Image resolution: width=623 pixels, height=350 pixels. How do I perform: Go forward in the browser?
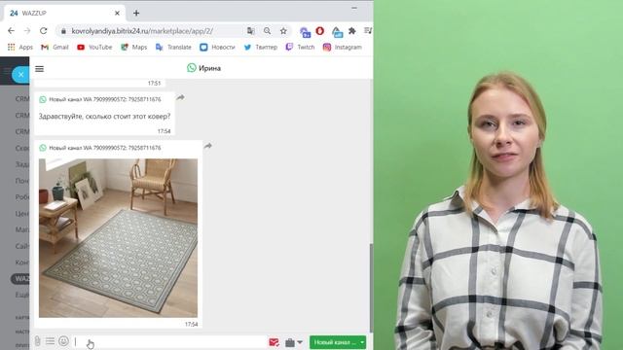click(x=27, y=31)
